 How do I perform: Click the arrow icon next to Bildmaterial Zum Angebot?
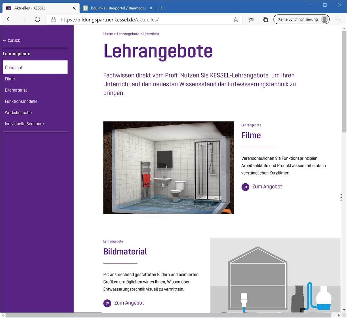[x=107, y=303]
